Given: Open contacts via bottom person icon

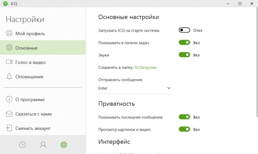Looking at the screenshot, I should point(43,145).
